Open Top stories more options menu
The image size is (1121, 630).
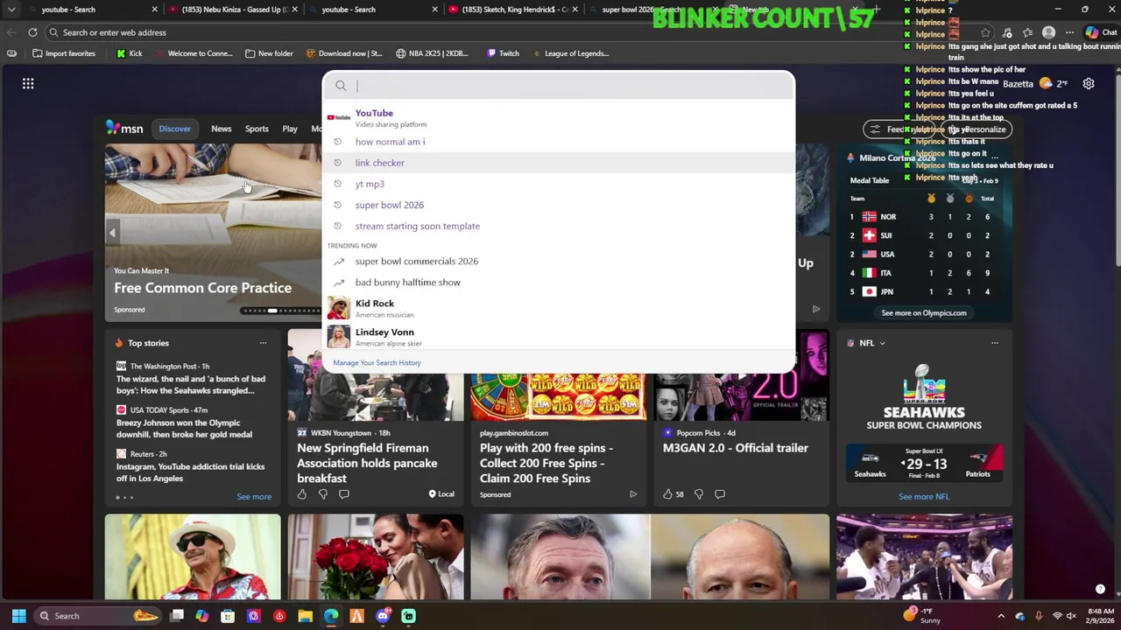(263, 343)
